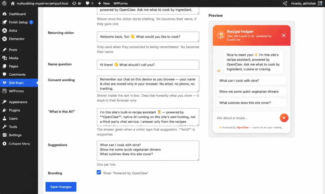Image resolution: width=325 pixels, height=194 pixels.
Task: Send message with orange arrow button
Action: 284,118
